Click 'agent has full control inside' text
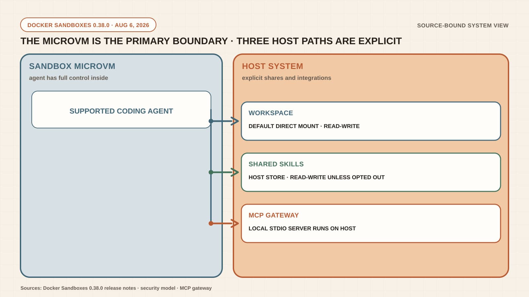The width and height of the screenshot is (529, 297). pos(68,78)
